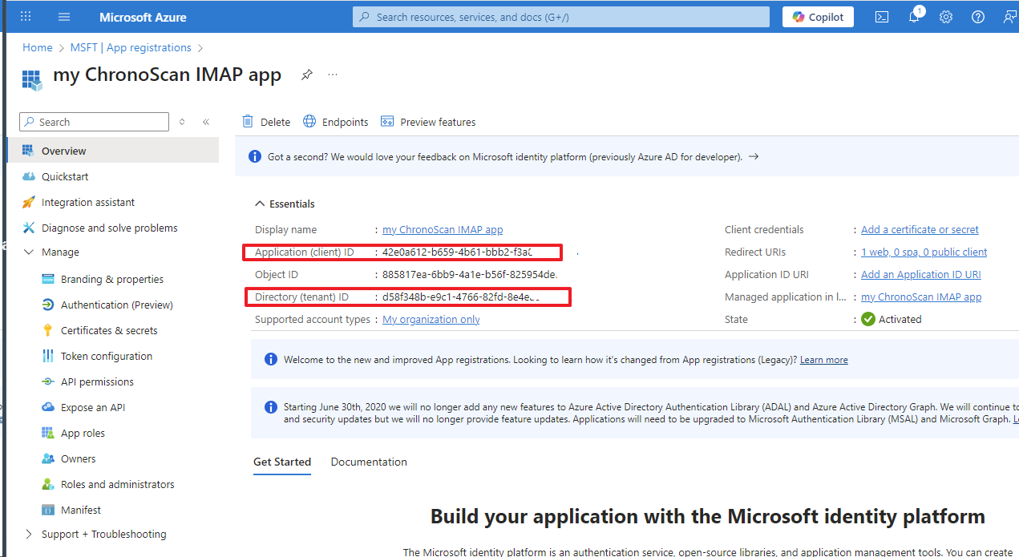Open portal settings gear icon
The height and width of the screenshot is (557, 1019).
click(946, 17)
